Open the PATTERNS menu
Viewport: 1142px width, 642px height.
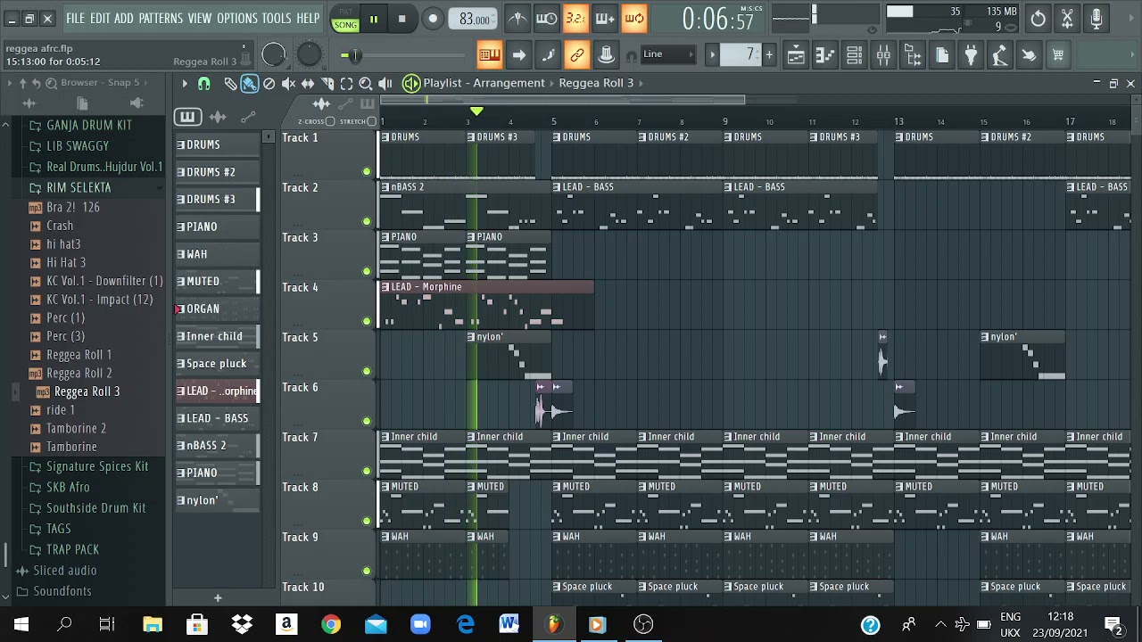pos(161,18)
